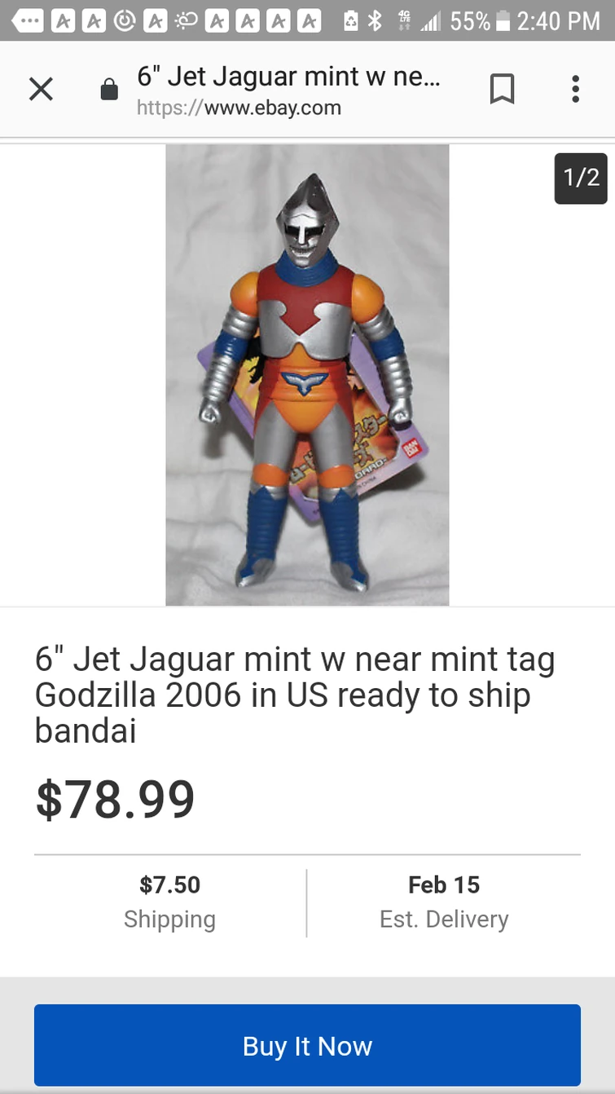Image resolution: width=615 pixels, height=1094 pixels.
Task: Tap the Feb 15 Est. Delivery info
Action: 444,902
